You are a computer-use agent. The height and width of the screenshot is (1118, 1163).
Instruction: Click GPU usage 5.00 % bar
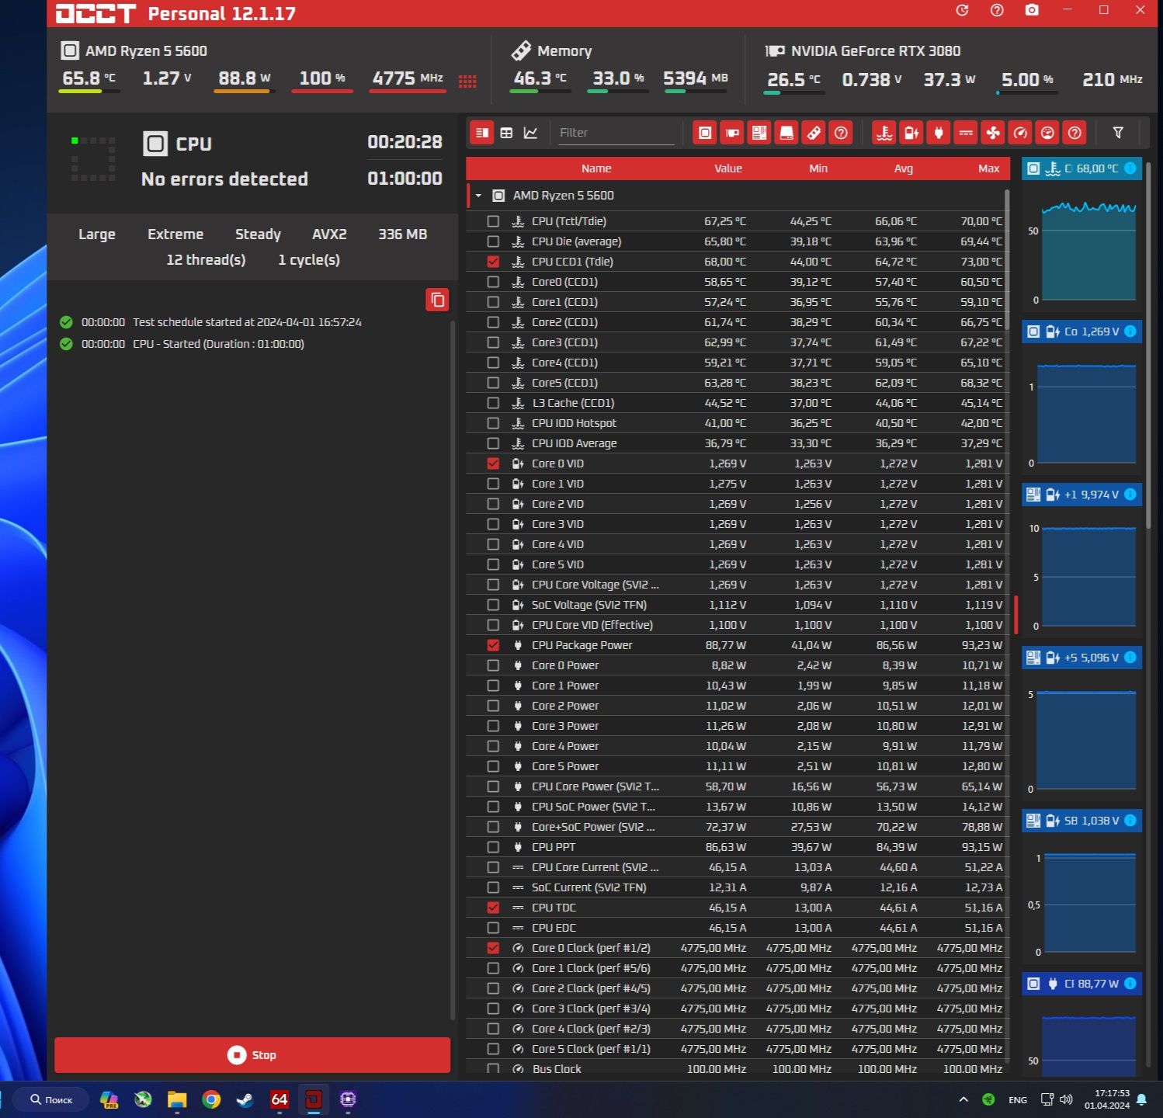point(1027,92)
